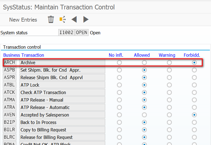Select No infl. for ATP Lock row
Viewport: 211px width, 145px height.
pos(119,85)
